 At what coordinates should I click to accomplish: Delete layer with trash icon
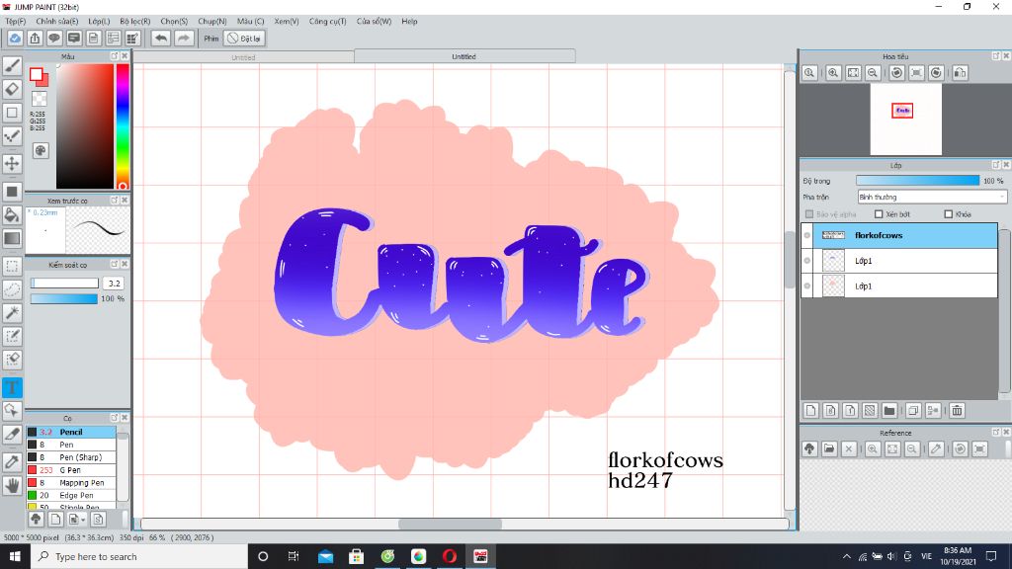click(957, 410)
